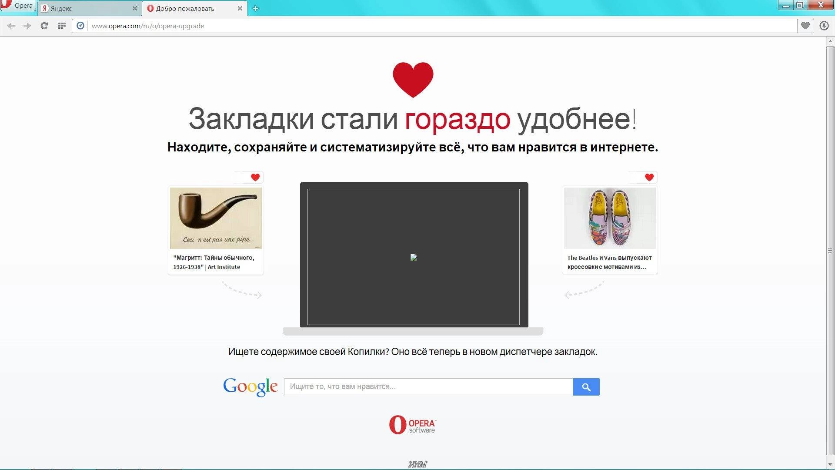Viewport: 835px width, 470px height.
Task: Switch to the Добро пожаловать tab
Action: (x=194, y=8)
